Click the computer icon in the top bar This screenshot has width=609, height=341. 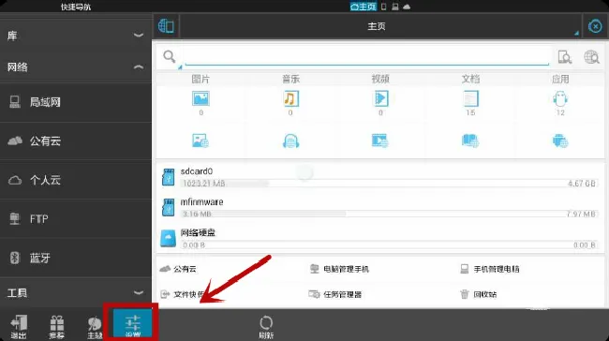pos(394,7)
